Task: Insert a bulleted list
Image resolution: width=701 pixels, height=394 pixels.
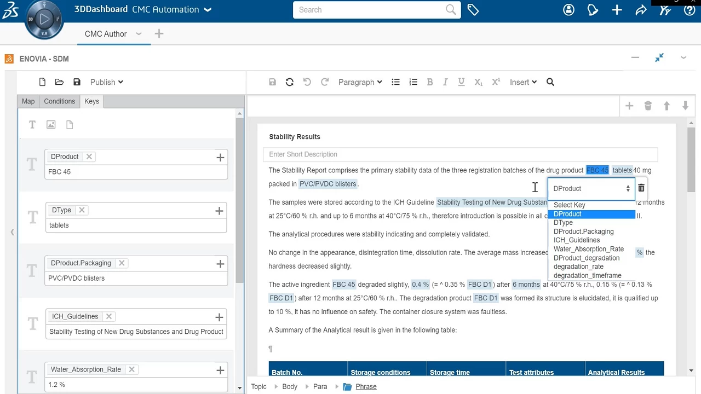Action: tap(395, 82)
